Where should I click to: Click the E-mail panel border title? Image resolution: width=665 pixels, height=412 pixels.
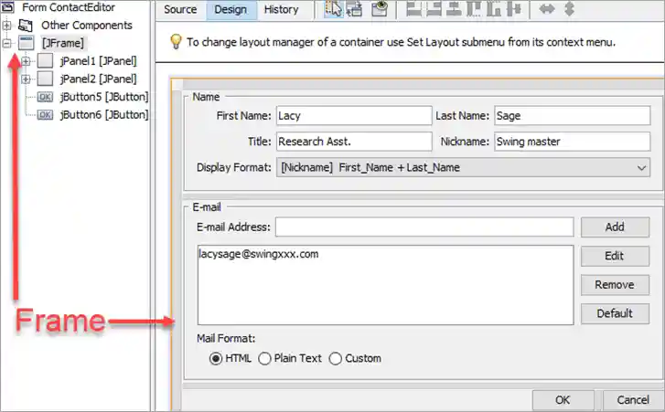[x=207, y=207]
